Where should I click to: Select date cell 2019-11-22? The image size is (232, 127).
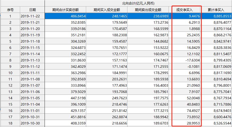tap(32, 16)
